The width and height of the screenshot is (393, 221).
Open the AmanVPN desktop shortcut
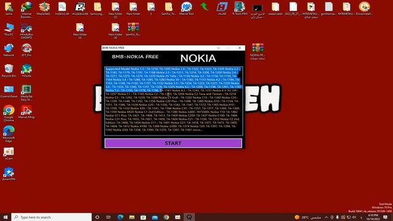[9, 174]
